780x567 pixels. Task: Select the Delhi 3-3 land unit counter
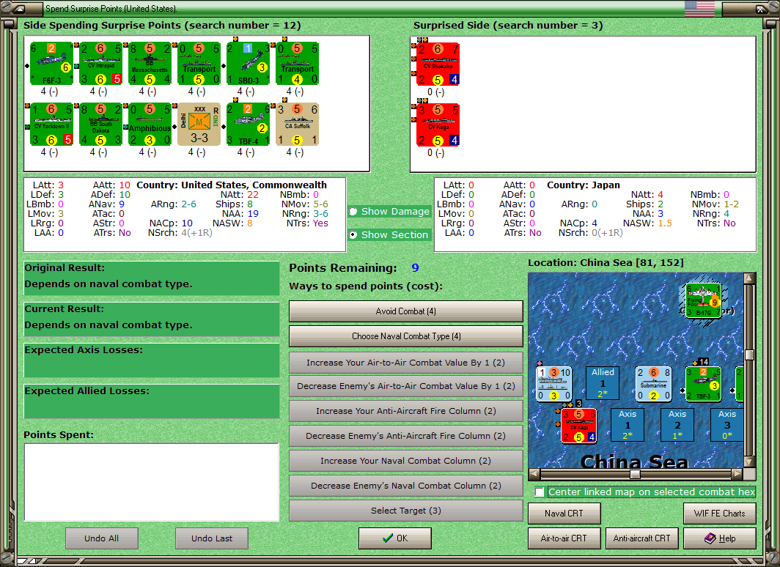click(x=199, y=125)
